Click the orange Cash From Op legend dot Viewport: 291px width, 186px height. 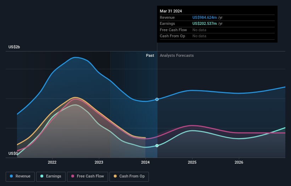(x=115, y=176)
